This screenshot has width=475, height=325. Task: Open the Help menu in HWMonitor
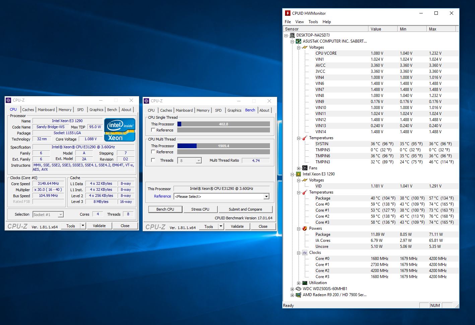(x=327, y=22)
